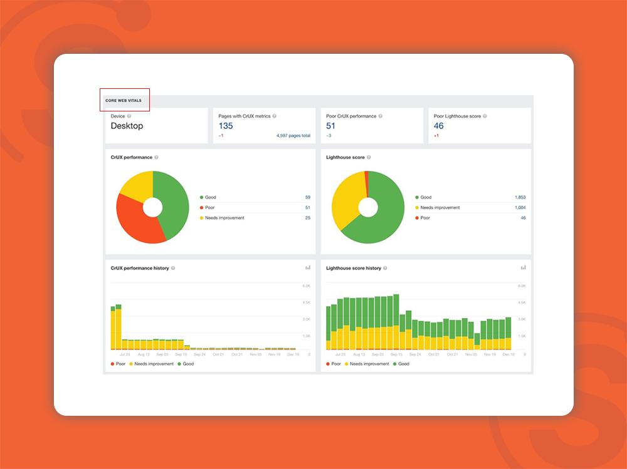Click Jul 23 axis label in CrUX performance history
Image resolution: width=627 pixels, height=469 pixels.
tap(125, 355)
